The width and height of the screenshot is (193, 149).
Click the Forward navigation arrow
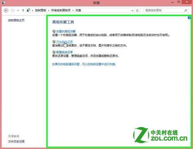[x=12, y=10]
